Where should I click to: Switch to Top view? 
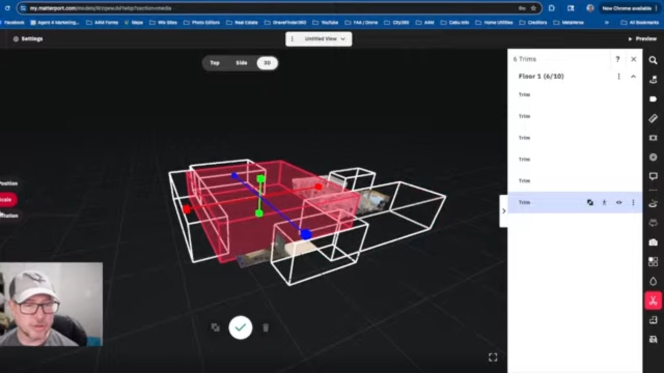pyautogui.click(x=215, y=63)
